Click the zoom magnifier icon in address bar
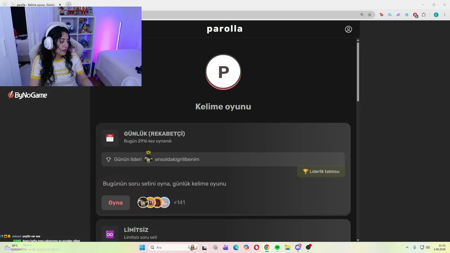450x253 pixels. 362,15
